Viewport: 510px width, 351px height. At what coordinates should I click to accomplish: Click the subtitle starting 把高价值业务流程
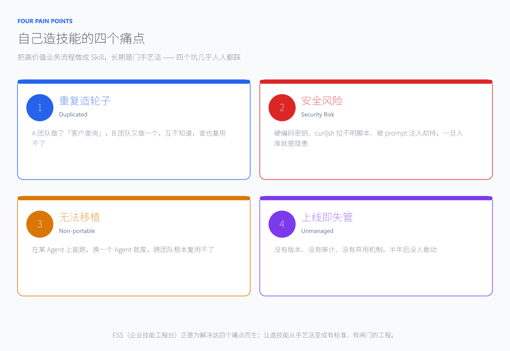pyautogui.click(x=129, y=57)
